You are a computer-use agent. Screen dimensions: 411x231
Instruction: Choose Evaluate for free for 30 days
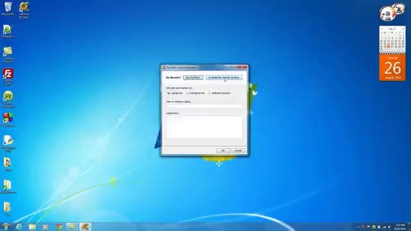[224, 78]
